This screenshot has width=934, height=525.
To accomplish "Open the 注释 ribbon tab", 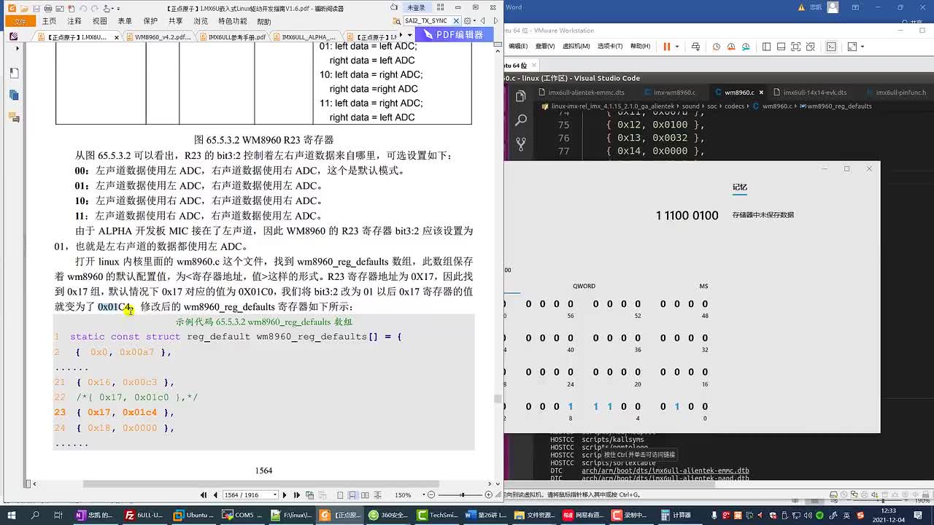I will click(74, 21).
